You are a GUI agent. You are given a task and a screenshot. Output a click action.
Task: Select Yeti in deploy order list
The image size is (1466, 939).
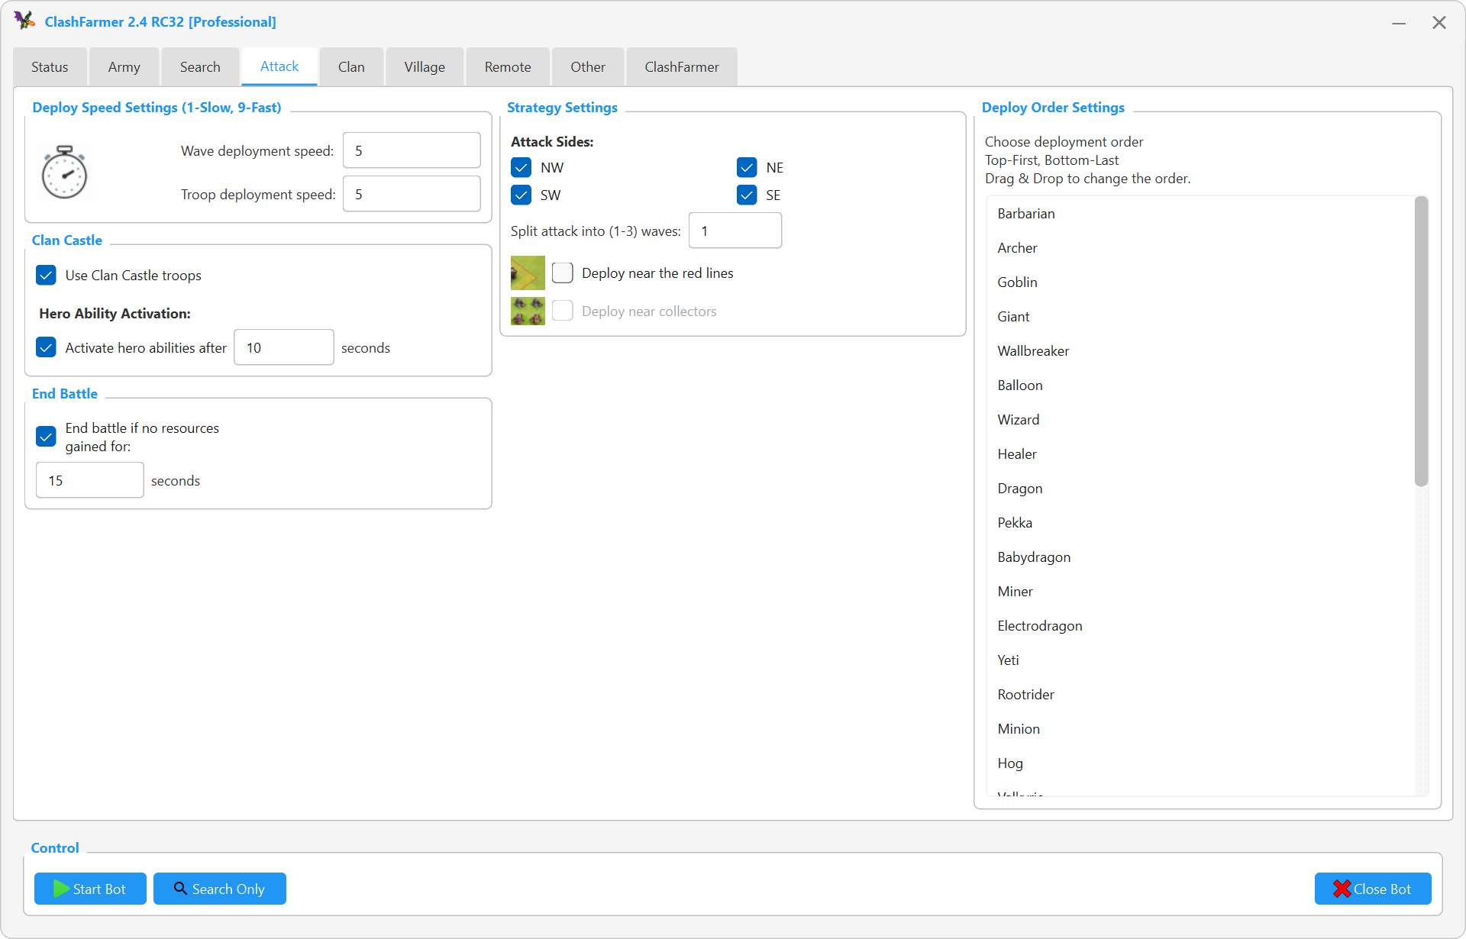click(x=1200, y=660)
